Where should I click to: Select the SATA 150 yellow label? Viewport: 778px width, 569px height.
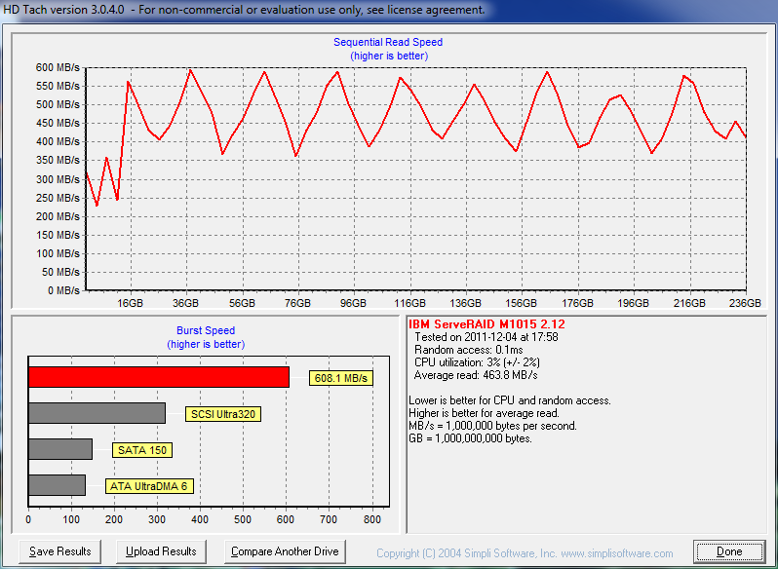142,450
